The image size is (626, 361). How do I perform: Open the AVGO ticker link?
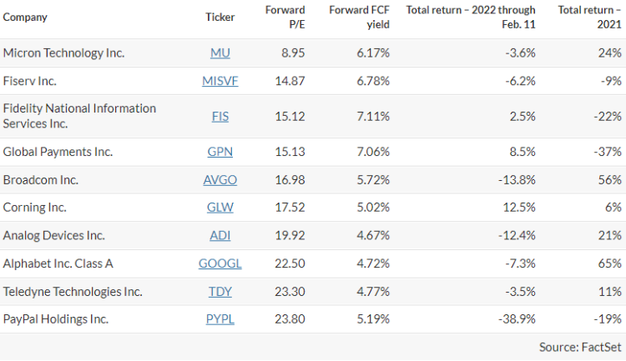click(x=220, y=180)
